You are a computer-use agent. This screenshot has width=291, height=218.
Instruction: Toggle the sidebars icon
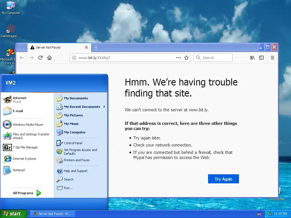[261, 58]
